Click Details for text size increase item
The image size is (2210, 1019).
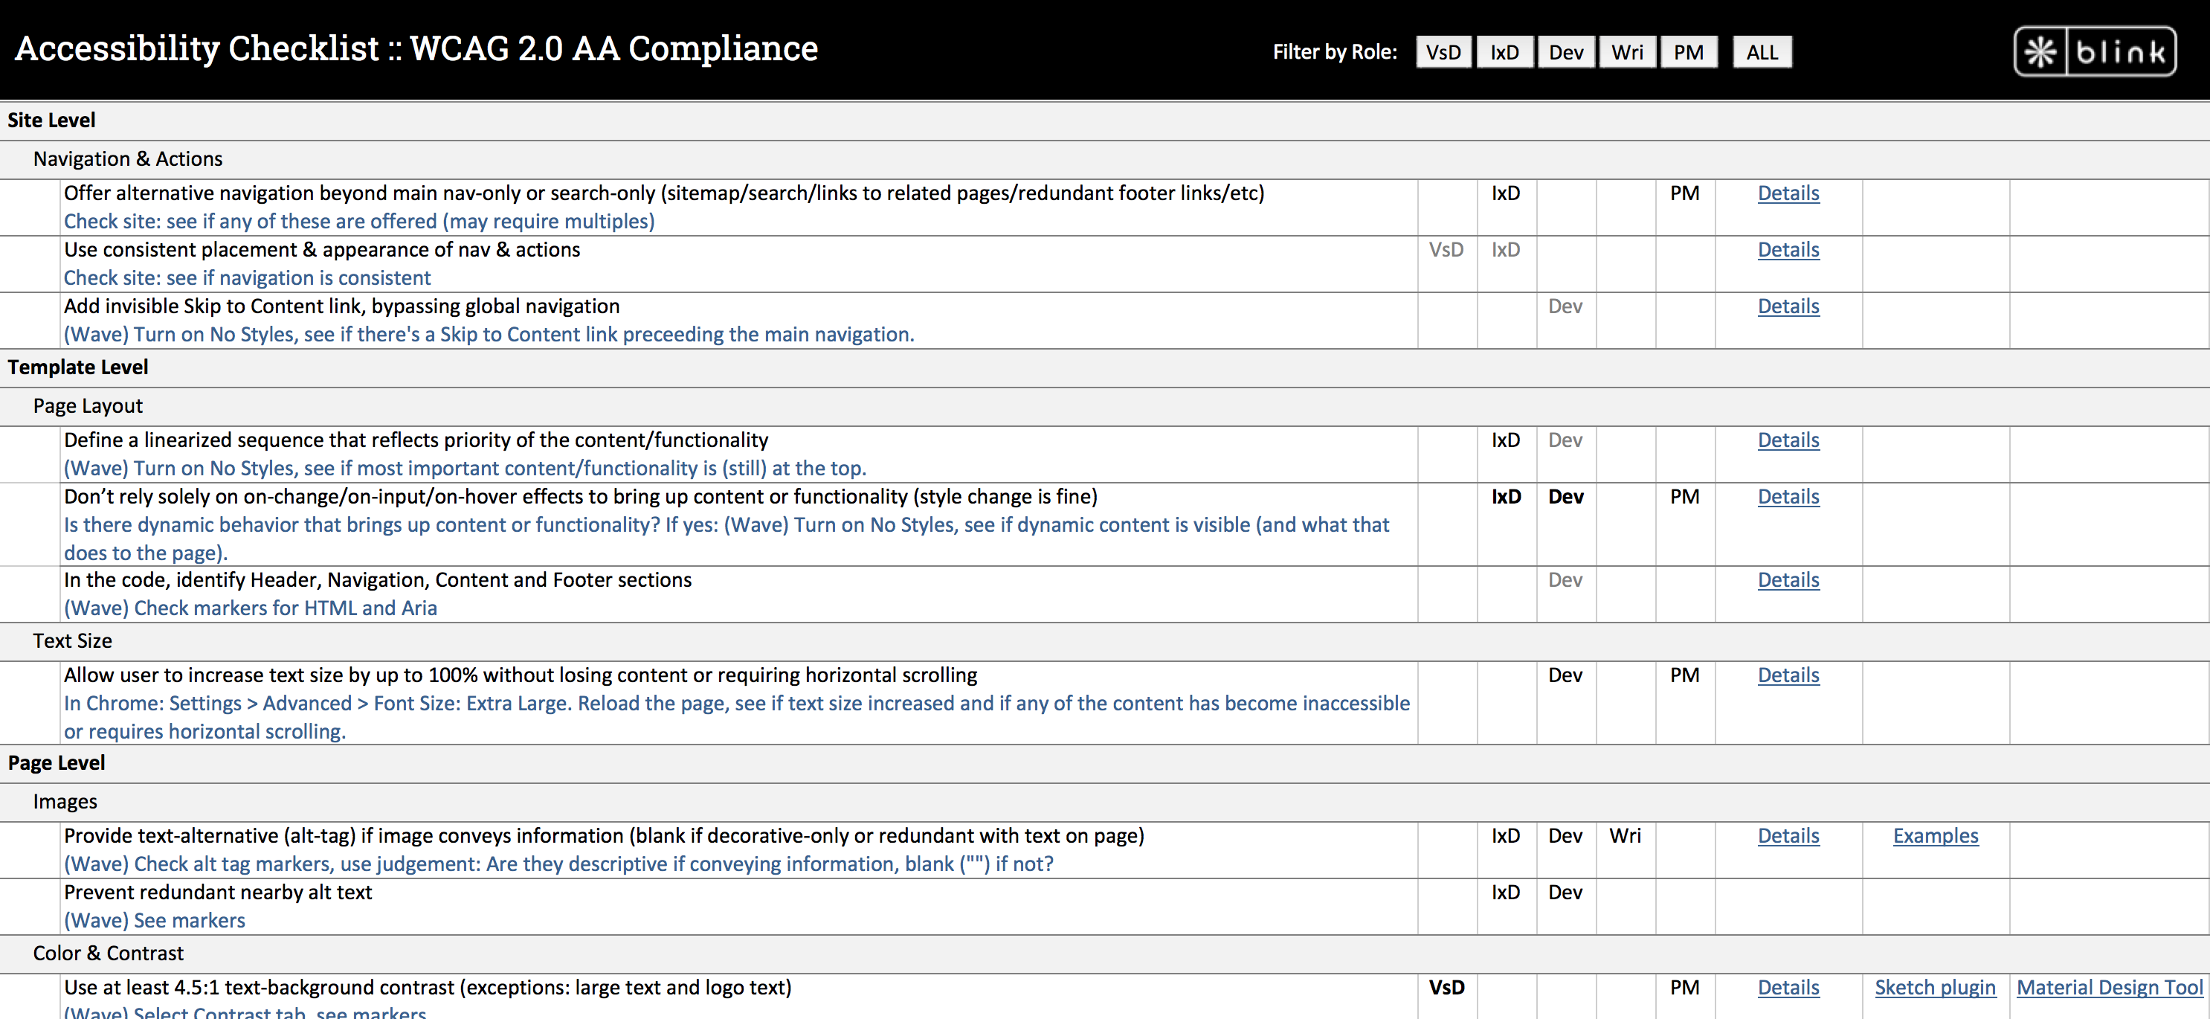1785,674
